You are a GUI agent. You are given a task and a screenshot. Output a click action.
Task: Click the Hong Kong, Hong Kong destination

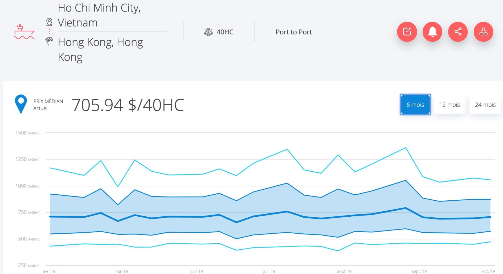[100, 50]
